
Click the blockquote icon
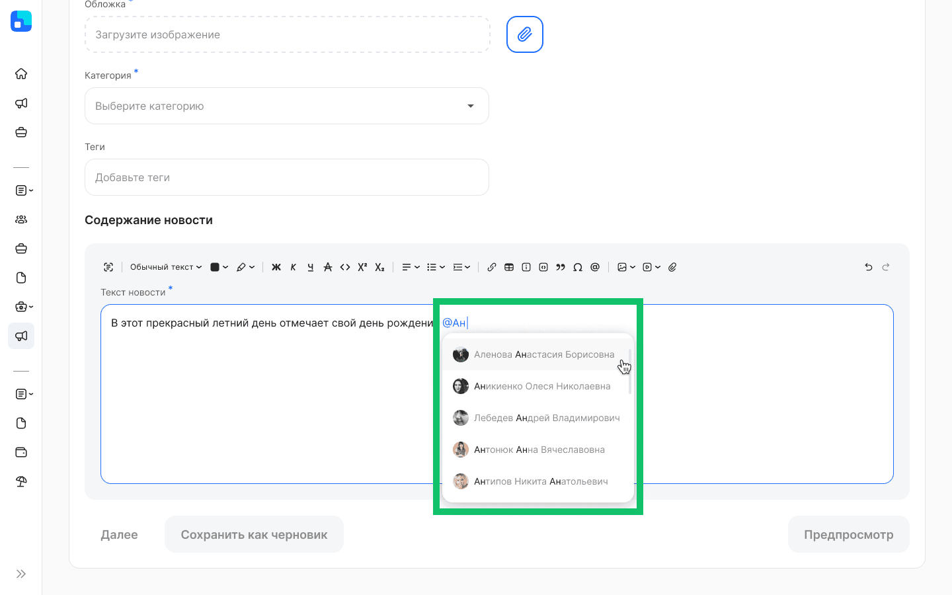(x=561, y=267)
